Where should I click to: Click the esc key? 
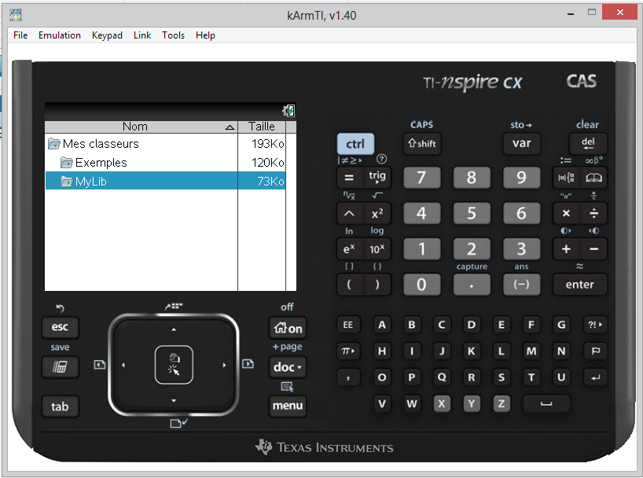click(x=60, y=327)
